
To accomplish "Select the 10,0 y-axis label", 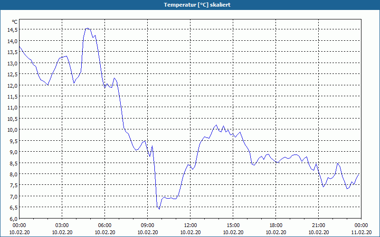I will click(13, 130).
